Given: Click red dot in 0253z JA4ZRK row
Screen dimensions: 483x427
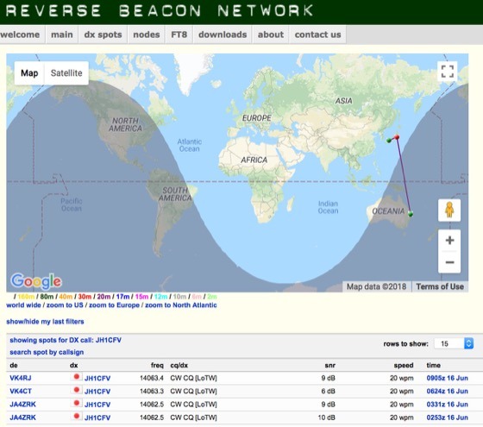Looking at the screenshot, I should tap(77, 416).
